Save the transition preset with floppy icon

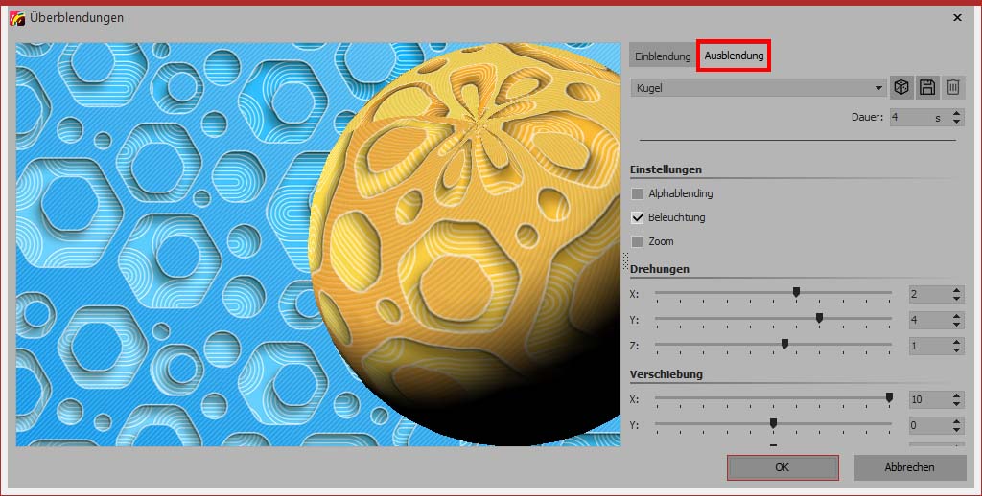click(x=926, y=88)
